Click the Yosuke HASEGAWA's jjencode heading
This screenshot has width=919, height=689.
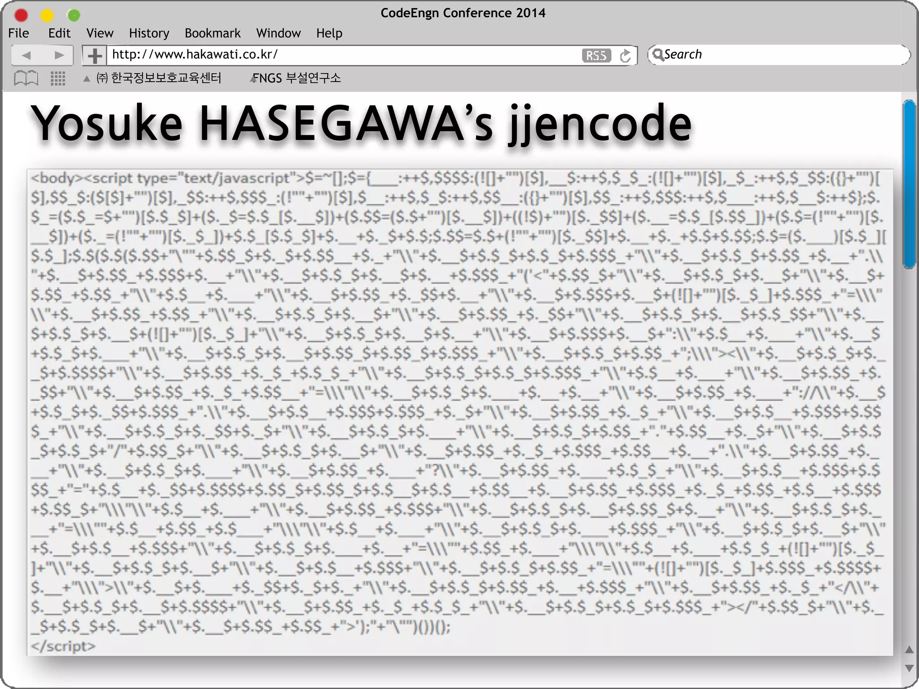point(361,123)
